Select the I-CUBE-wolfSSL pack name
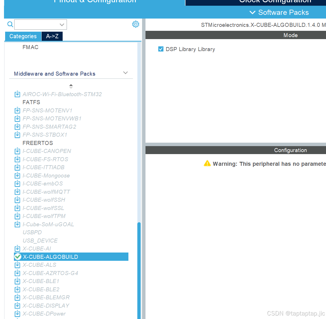Screen dimensions: 326x319 click(43, 208)
